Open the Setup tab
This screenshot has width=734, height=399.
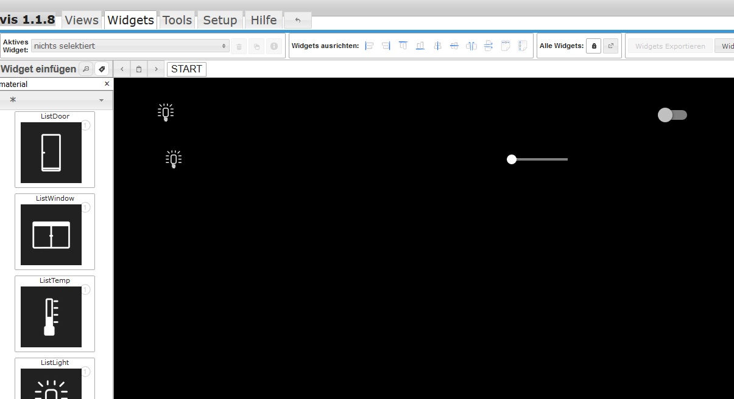[x=220, y=20]
